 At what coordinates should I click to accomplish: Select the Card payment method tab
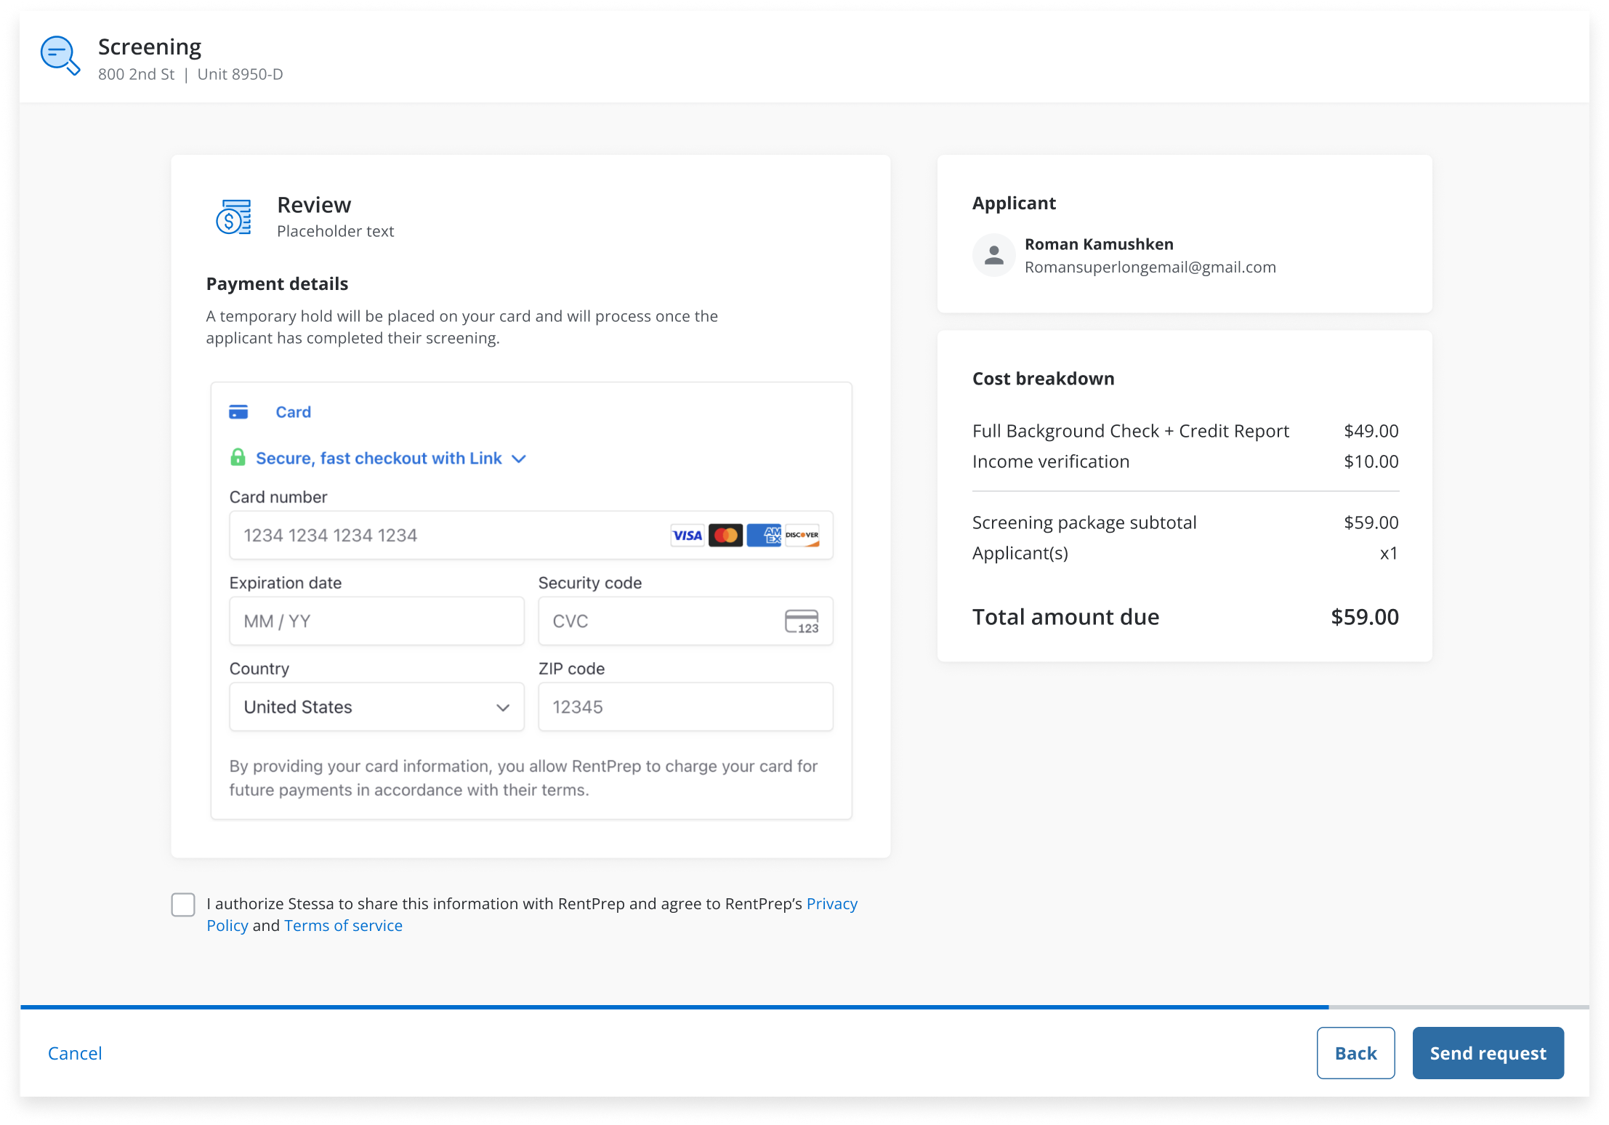pos(293,412)
